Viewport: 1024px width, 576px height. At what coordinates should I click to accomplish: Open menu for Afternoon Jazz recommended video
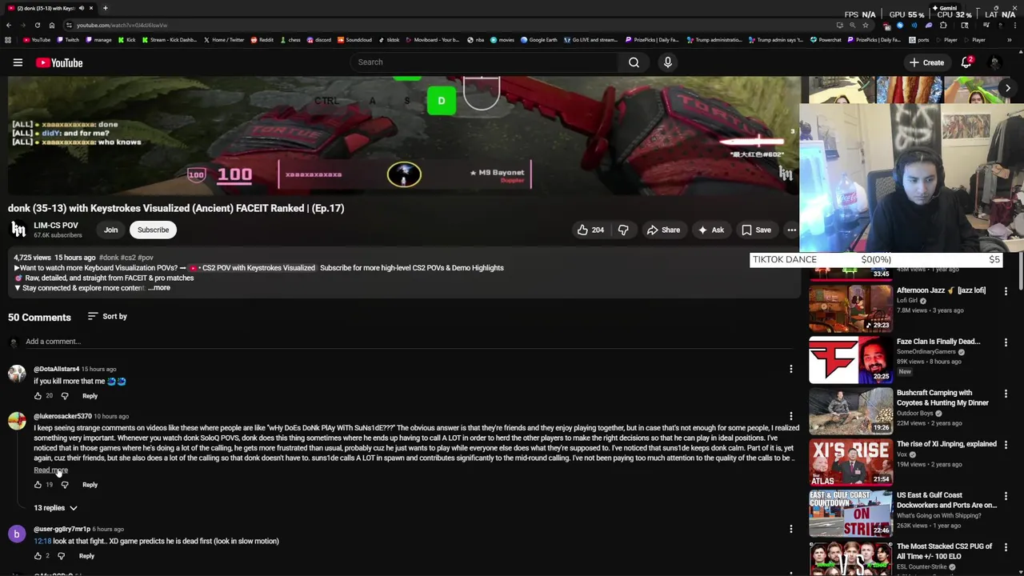pyautogui.click(x=1006, y=291)
